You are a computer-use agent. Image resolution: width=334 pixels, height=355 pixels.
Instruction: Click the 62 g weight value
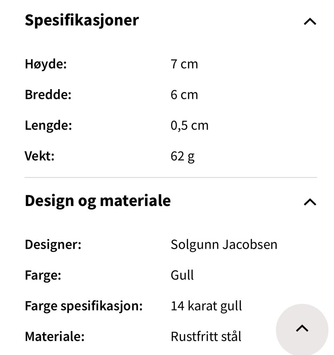pyautogui.click(x=182, y=156)
